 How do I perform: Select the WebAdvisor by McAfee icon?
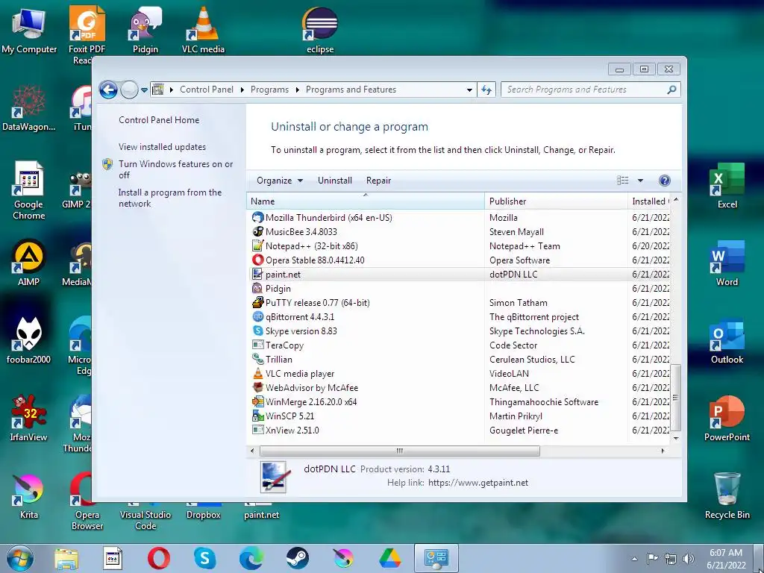[x=257, y=387]
